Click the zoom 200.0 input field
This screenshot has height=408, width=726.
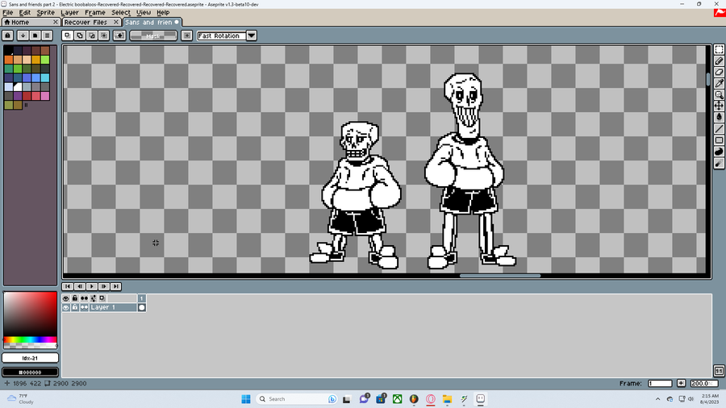click(703, 383)
